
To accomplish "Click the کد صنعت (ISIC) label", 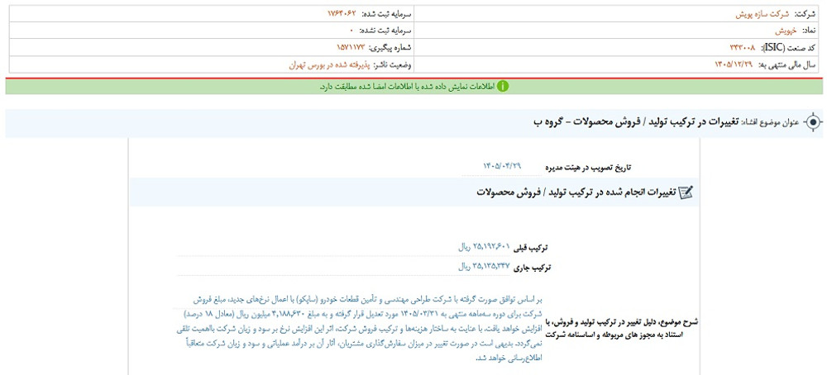I will tap(787, 48).
